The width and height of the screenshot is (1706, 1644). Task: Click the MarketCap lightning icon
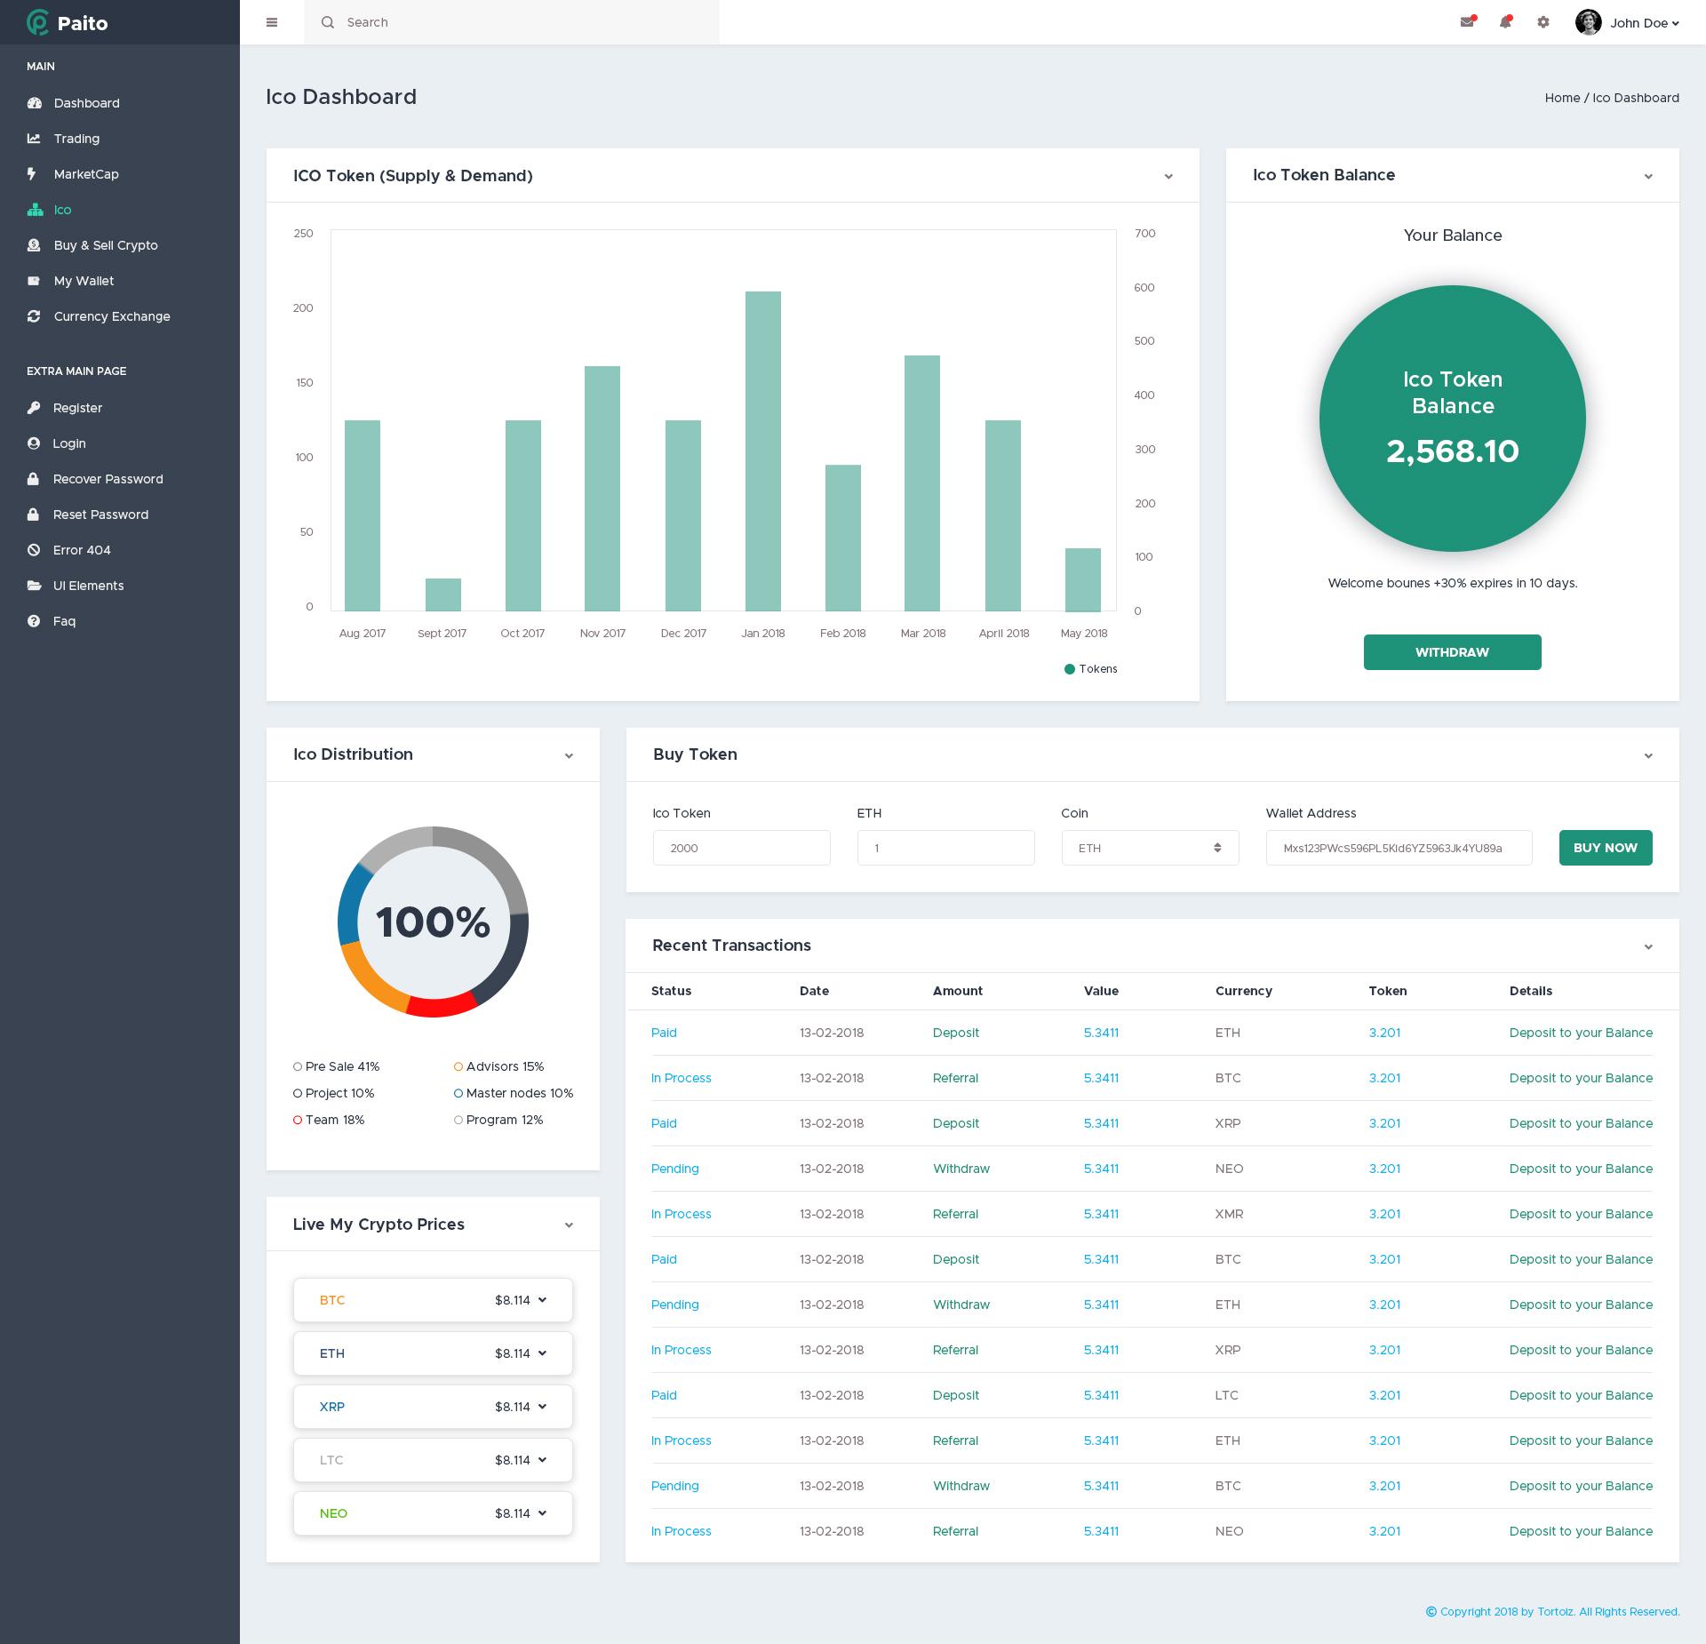point(34,174)
